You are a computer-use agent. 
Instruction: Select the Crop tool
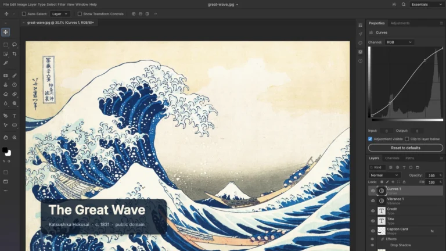point(15,54)
